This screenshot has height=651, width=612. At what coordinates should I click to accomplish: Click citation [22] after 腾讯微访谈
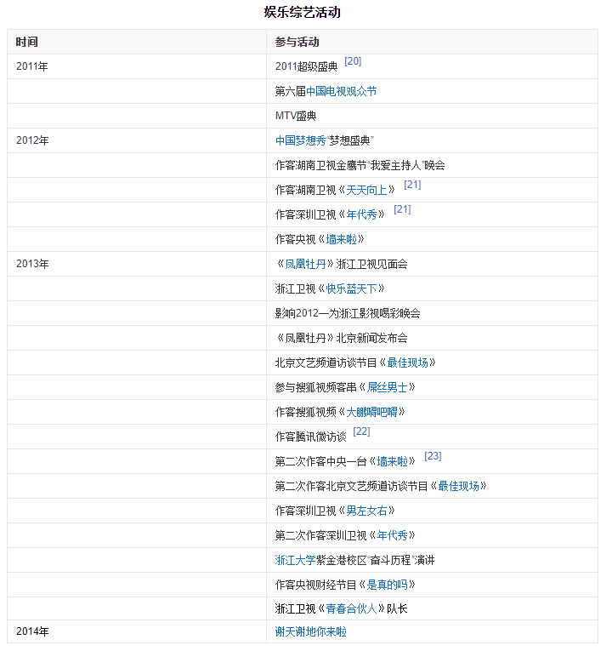tap(361, 431)
